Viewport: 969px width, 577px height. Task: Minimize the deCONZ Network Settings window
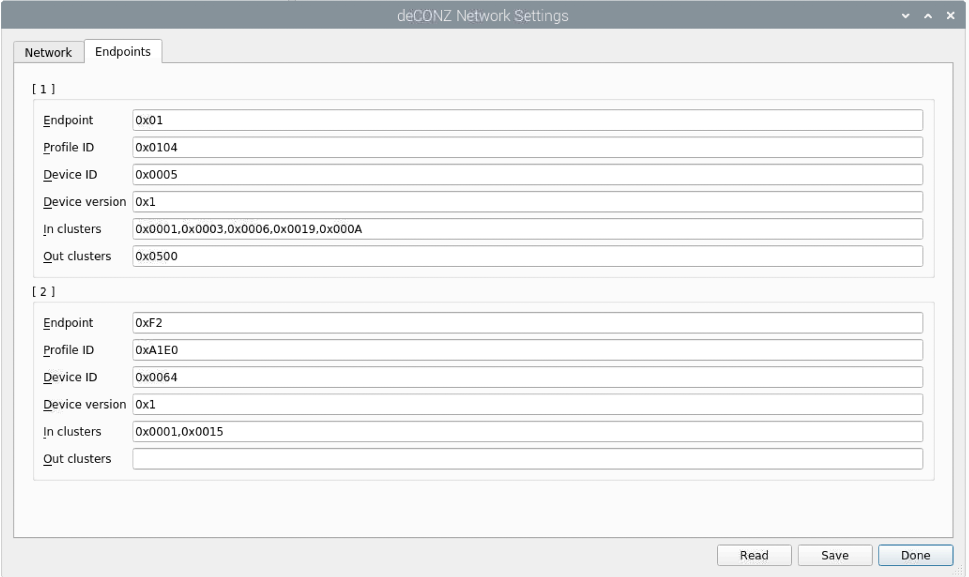point(906,16)
